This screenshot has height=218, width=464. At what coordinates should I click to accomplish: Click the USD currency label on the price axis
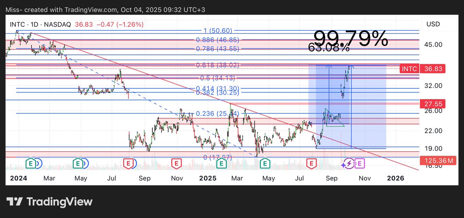(x=433, y=24)
